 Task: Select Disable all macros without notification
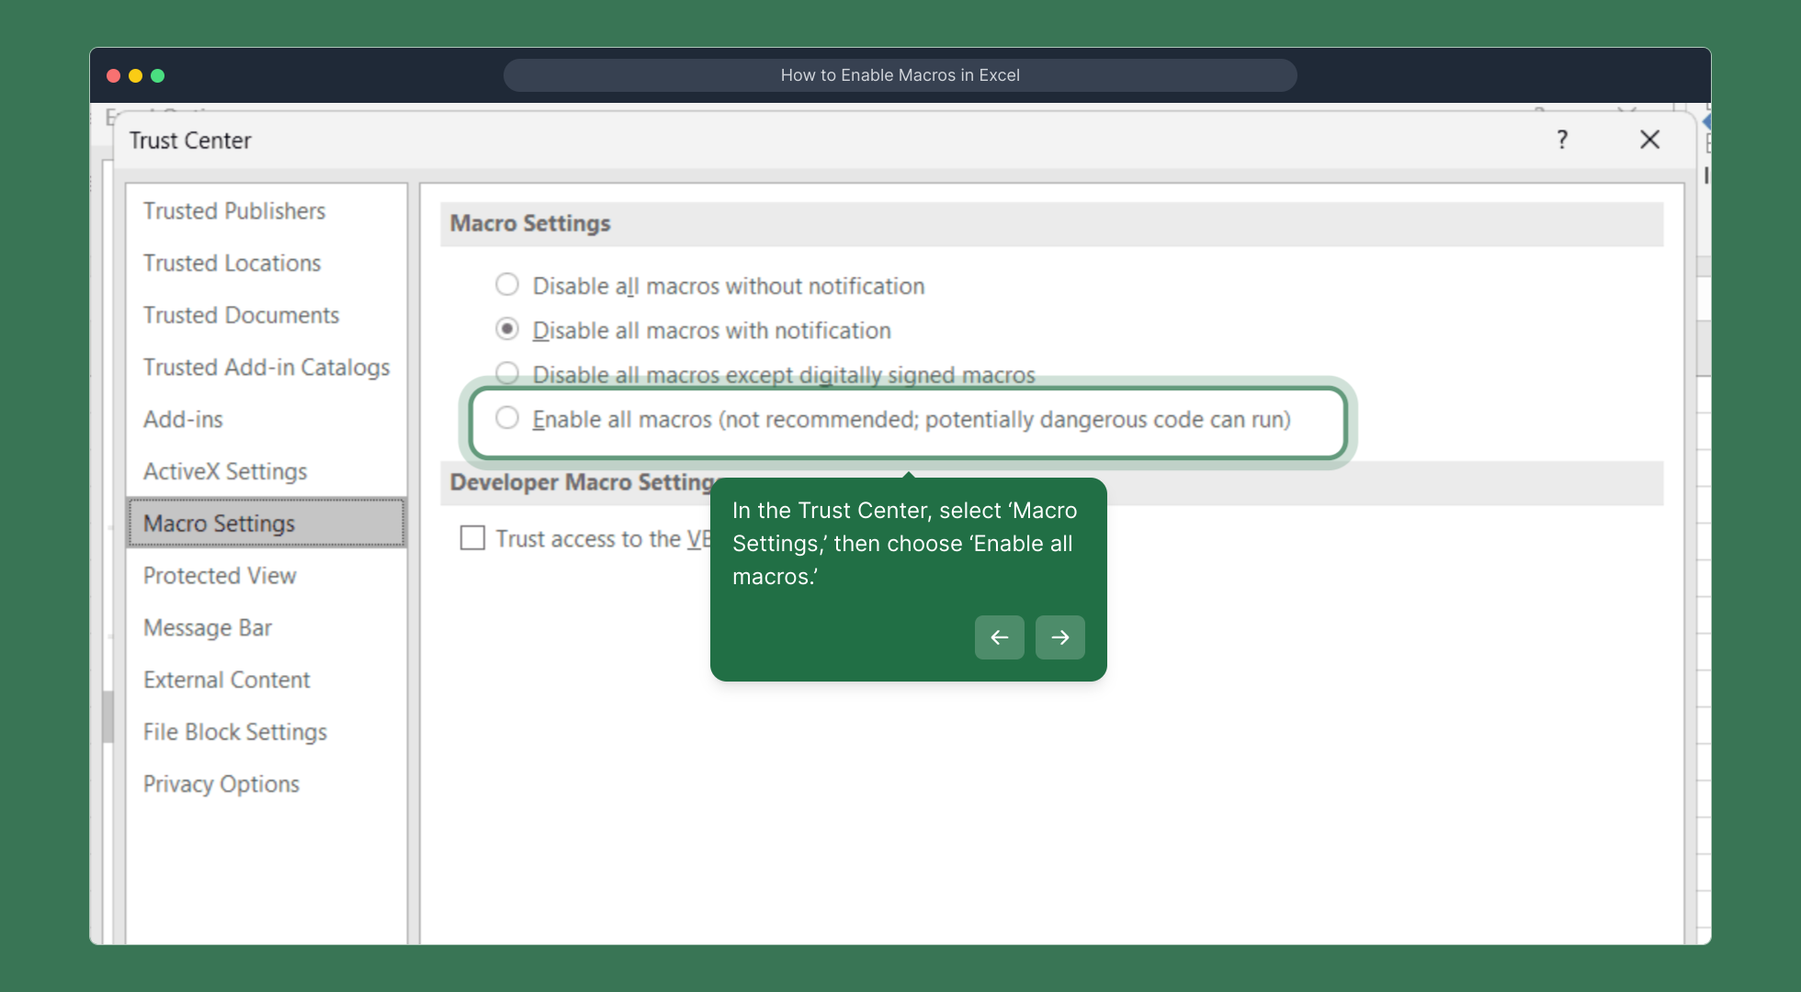tap(507, 285)
